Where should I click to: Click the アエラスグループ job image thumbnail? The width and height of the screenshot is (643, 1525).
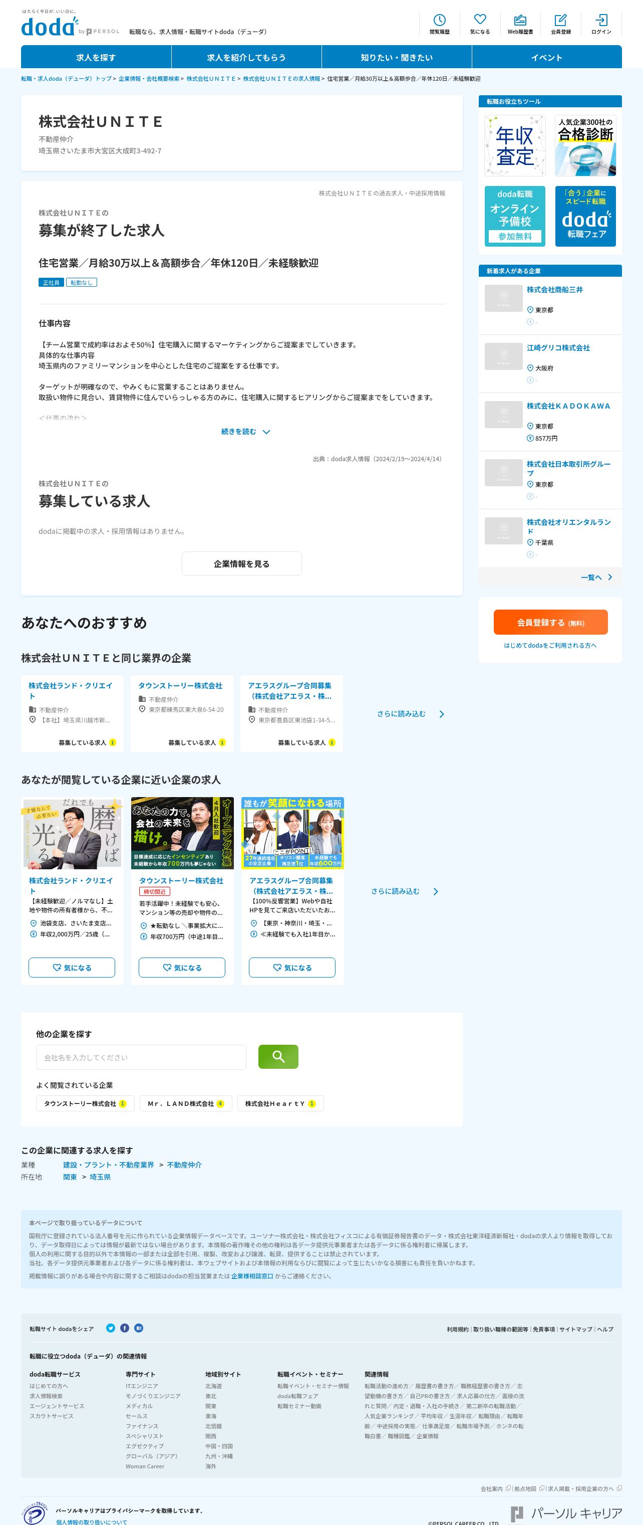pyautogui.click(x=292, y=833)
